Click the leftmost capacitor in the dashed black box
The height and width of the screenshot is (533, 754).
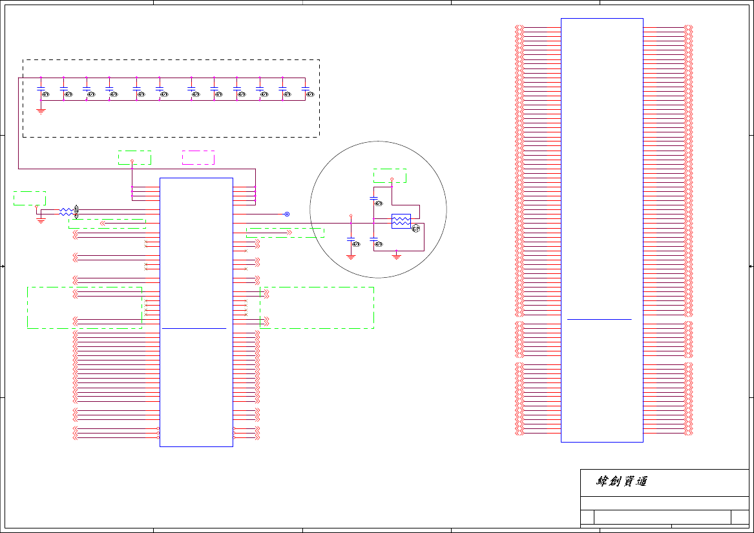[x=41, y=89]
